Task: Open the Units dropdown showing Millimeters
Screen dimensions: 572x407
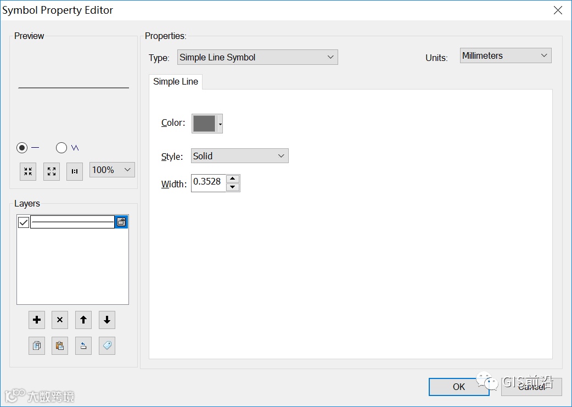Action: coord(506,55)
